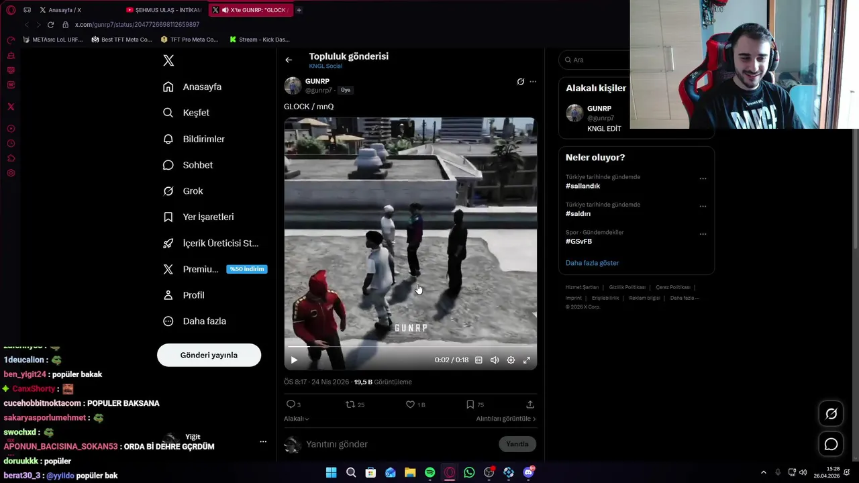Click the X logo above Anasayfa
The image size is (859, 483).
(x=168, y=60)
